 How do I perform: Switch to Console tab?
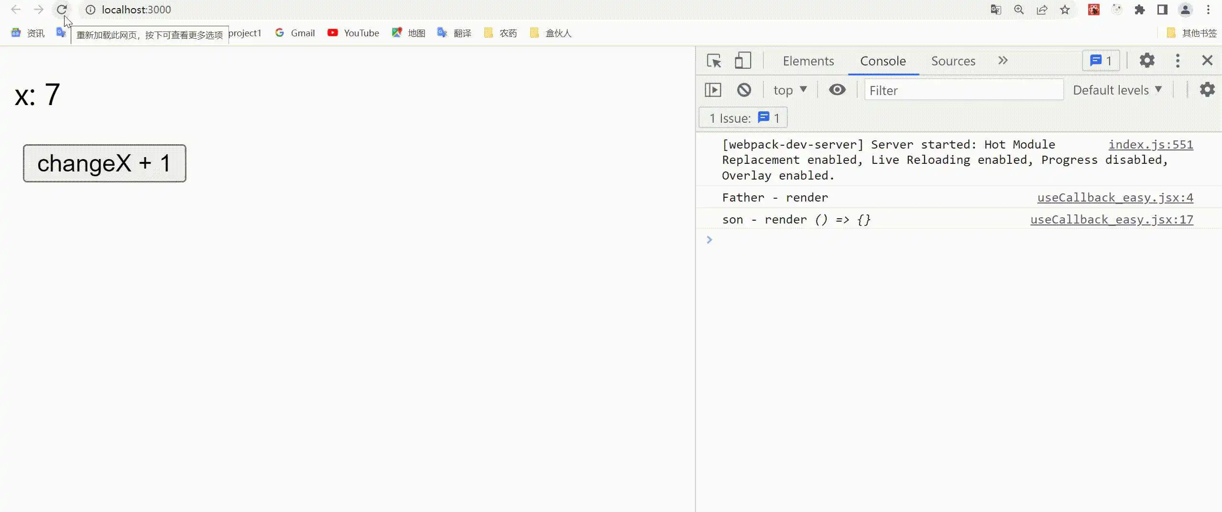click(x=883, y=61)
